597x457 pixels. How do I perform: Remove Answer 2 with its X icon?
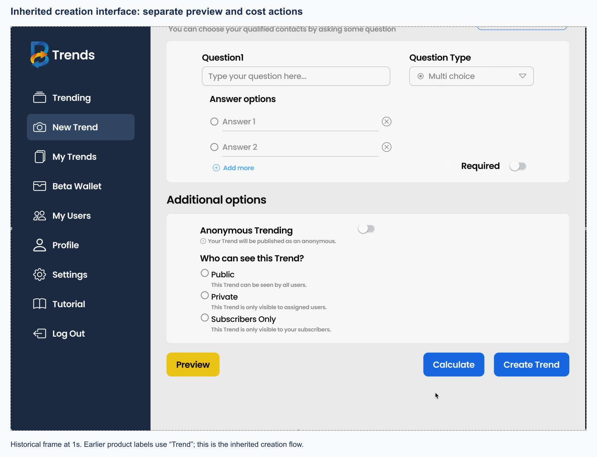387,147
